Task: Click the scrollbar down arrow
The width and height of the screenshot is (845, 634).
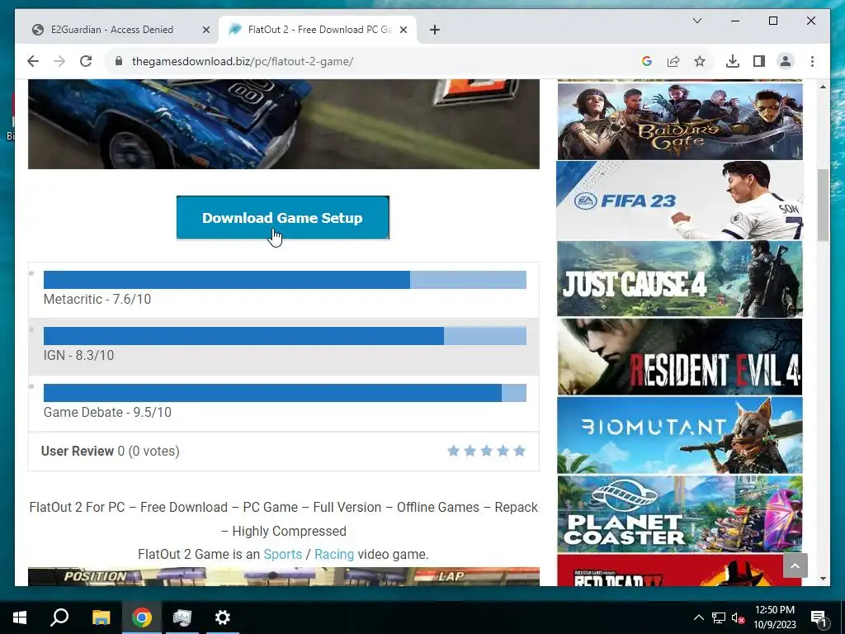Action: point(823,579)
